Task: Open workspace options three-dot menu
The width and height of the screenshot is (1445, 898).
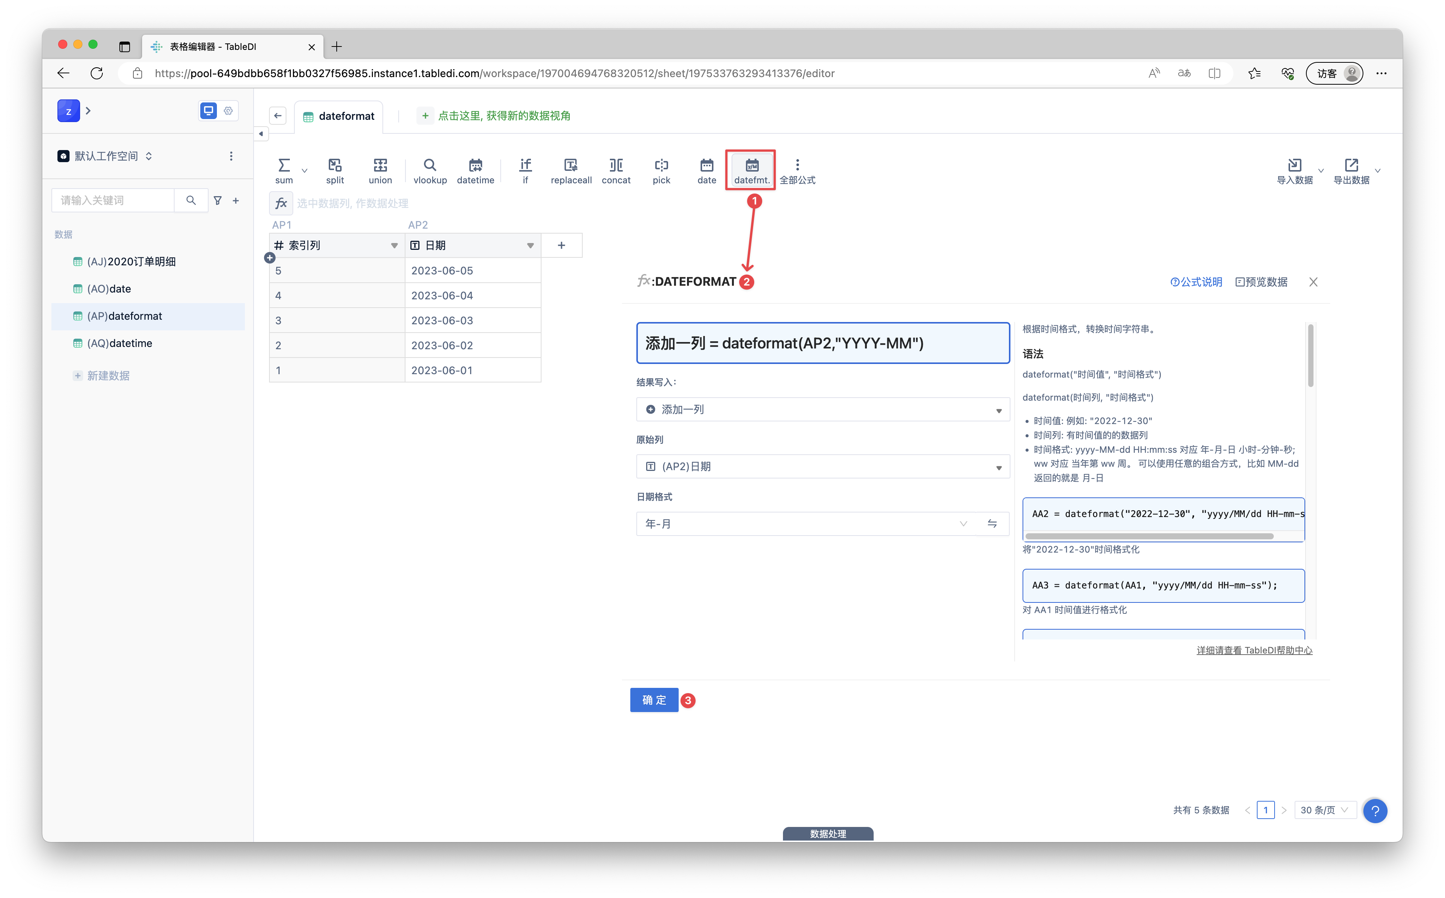Action: pos(231,156)
